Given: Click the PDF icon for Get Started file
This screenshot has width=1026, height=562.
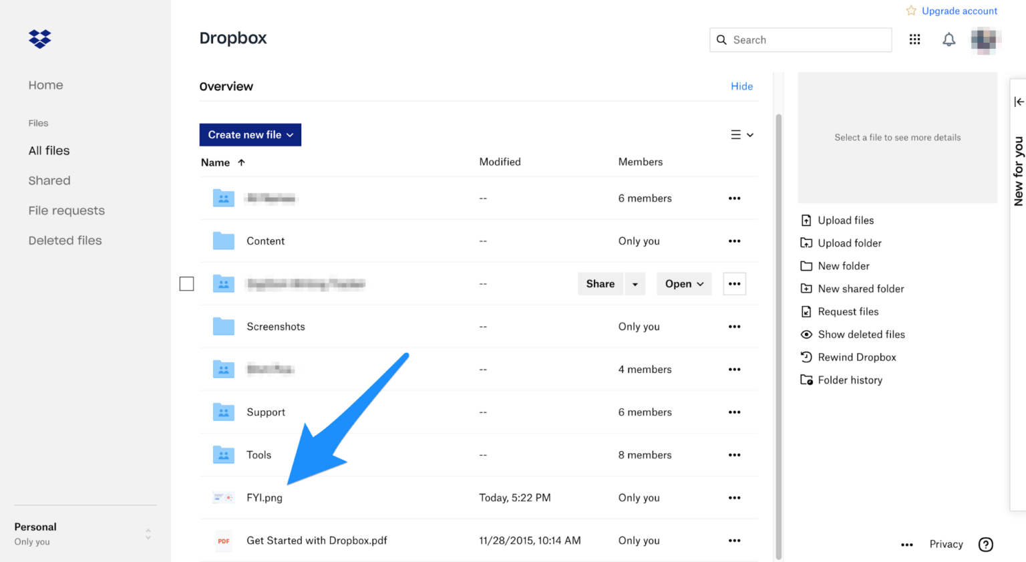Looking at the screenshot, I should click(x=224, y=541).
